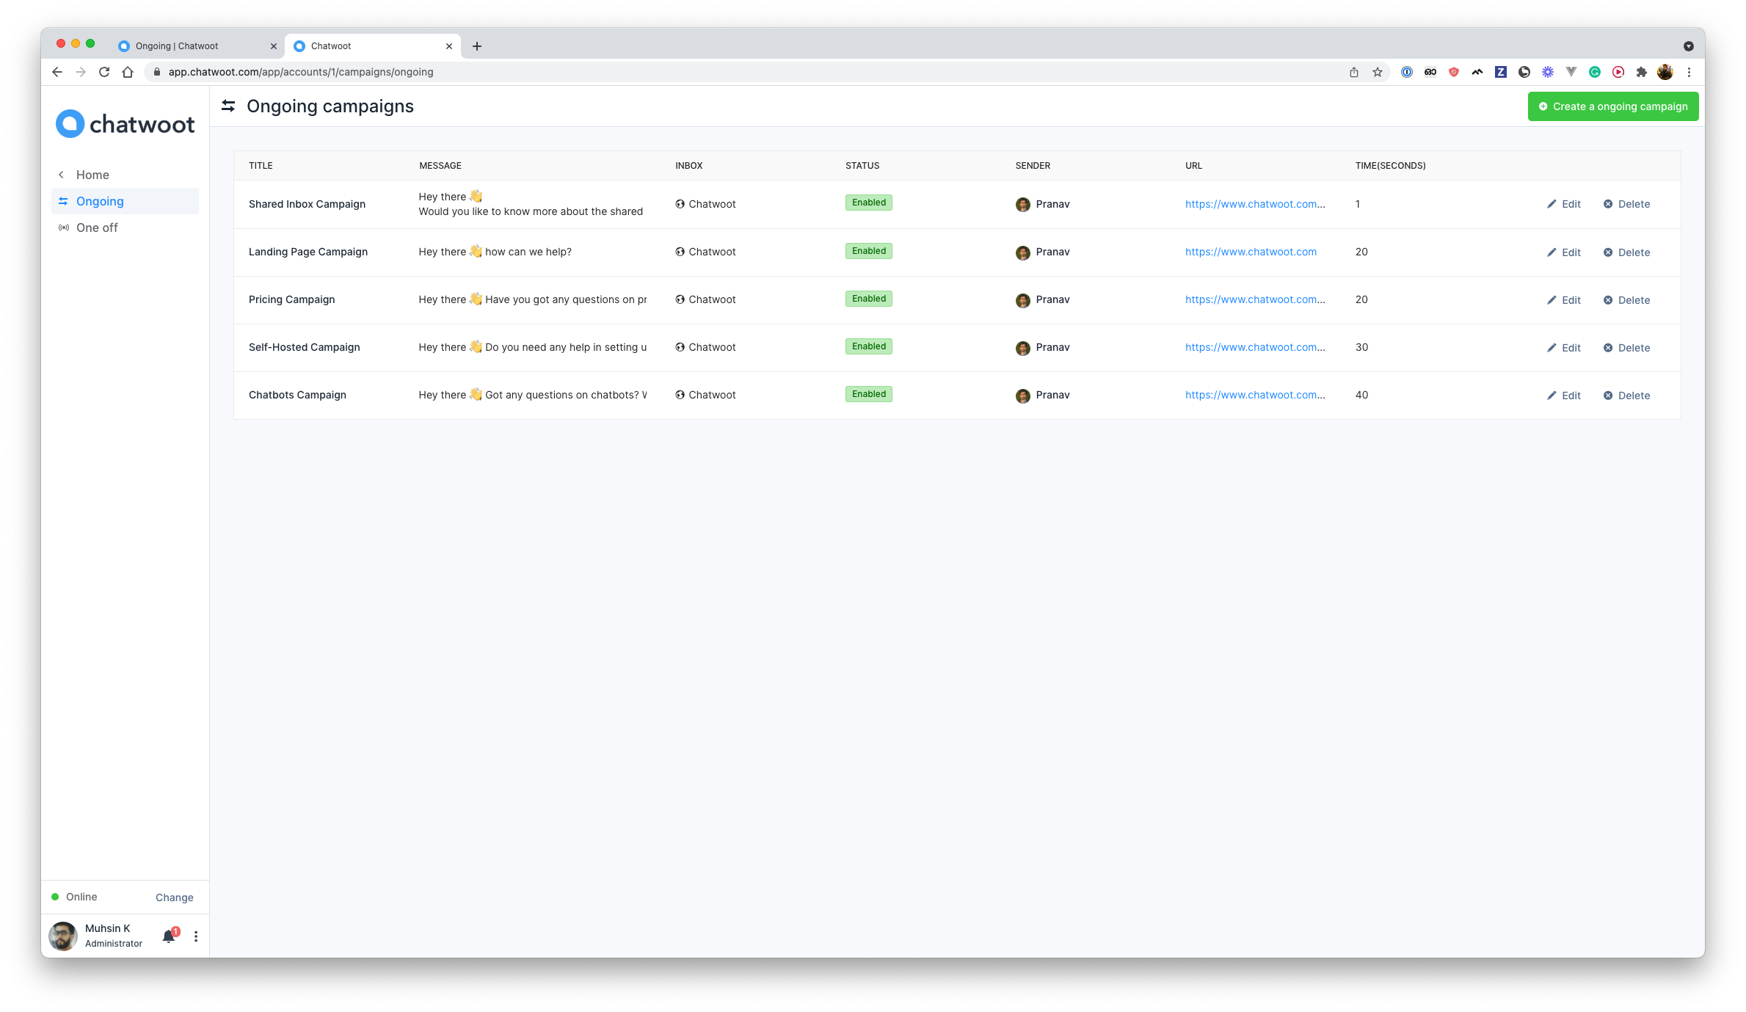Image resolution: width=1746 pixels, height=1012 pixels.
Task: Create a ongoing campaign button
Action: [x=1613, y=106]
